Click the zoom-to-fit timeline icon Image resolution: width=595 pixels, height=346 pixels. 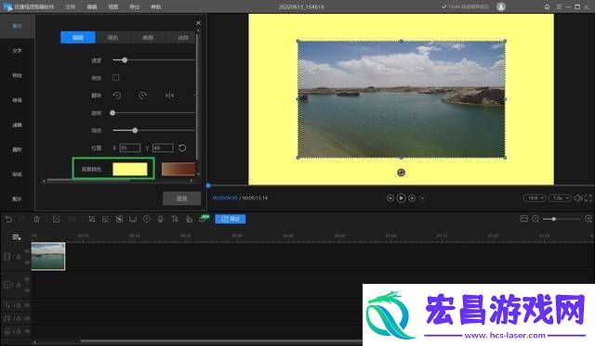coord(524,219)
